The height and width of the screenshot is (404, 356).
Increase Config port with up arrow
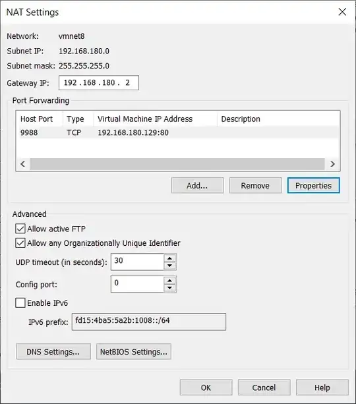click(169, 280)
